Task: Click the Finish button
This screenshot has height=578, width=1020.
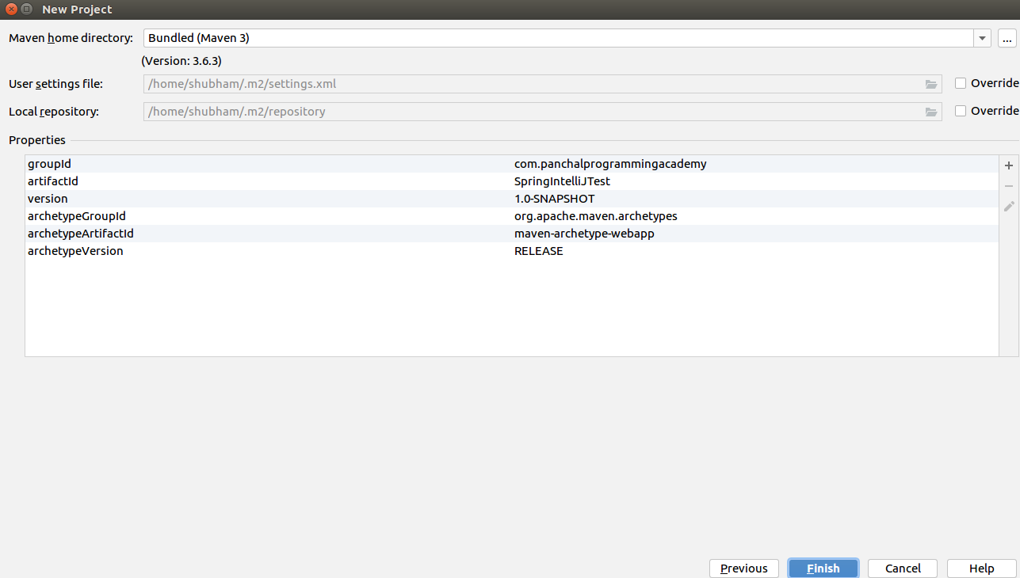Action: (823, 568)
